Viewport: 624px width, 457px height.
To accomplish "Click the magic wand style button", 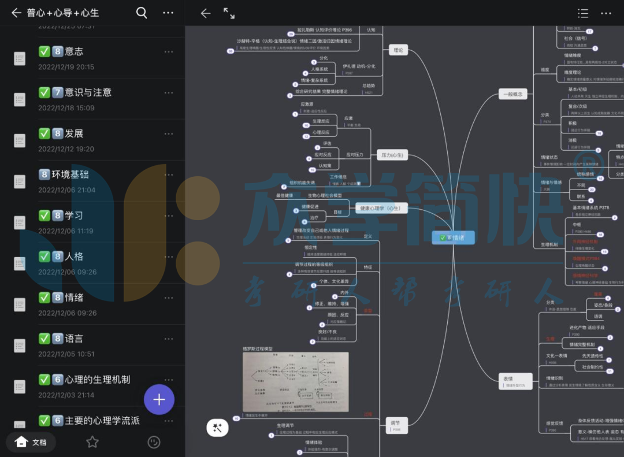I will coord(217,428).
